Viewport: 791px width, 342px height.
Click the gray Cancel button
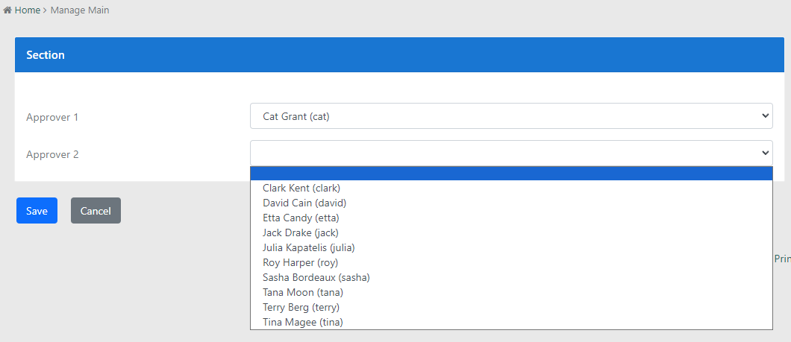[96, 211]
